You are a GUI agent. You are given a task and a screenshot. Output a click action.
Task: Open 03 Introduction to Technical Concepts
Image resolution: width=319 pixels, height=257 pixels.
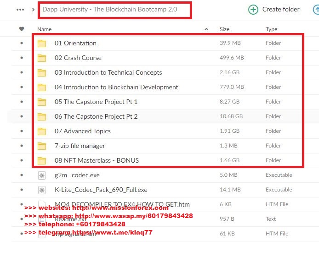click(108, 72)
